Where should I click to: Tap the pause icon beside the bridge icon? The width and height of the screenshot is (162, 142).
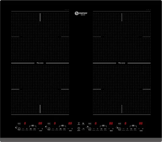[x=83, y=123]
